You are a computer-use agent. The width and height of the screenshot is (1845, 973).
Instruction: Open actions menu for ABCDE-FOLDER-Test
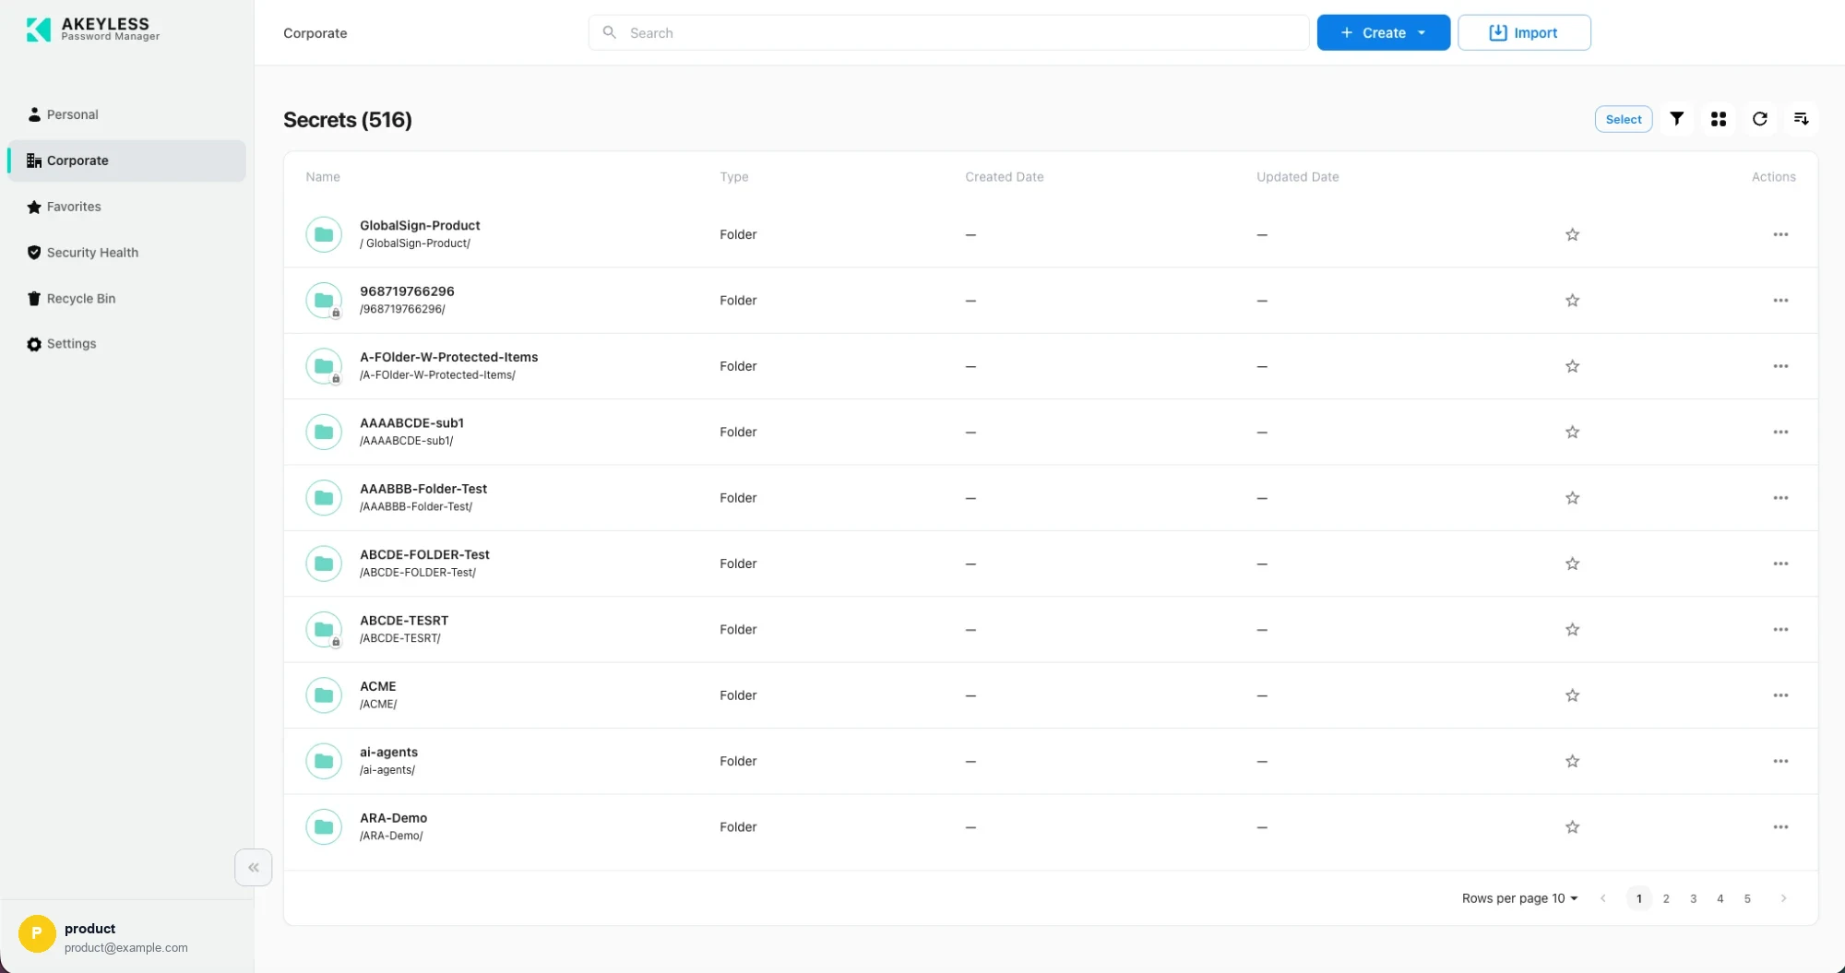point(1780,564)
